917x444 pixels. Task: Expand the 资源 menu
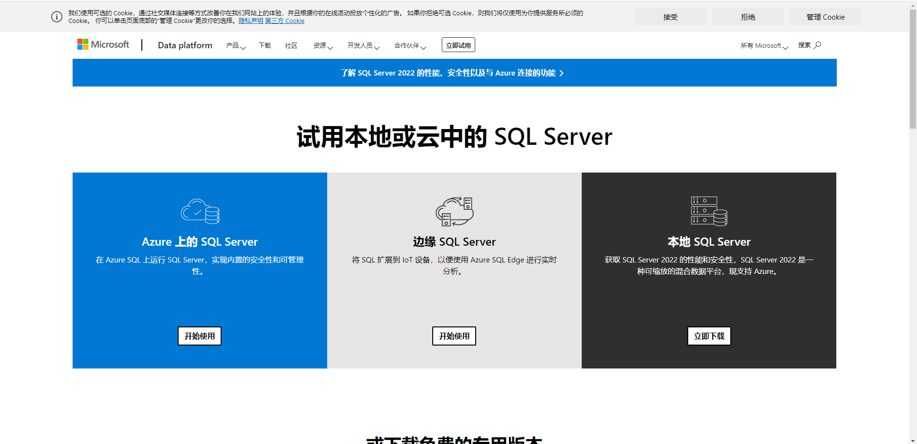tap(323, 45)
